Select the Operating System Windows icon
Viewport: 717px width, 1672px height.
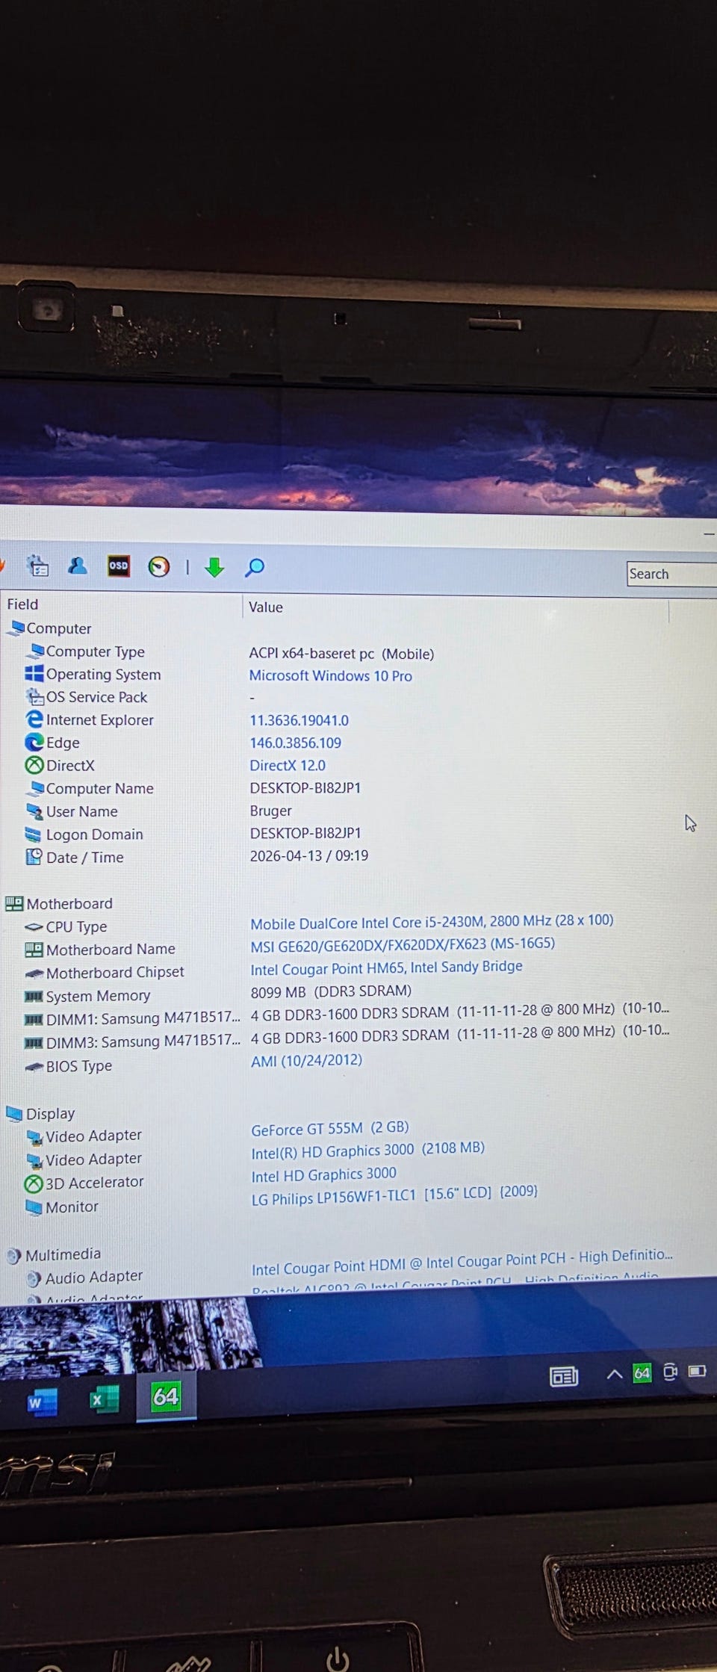(x=34, y=673)
